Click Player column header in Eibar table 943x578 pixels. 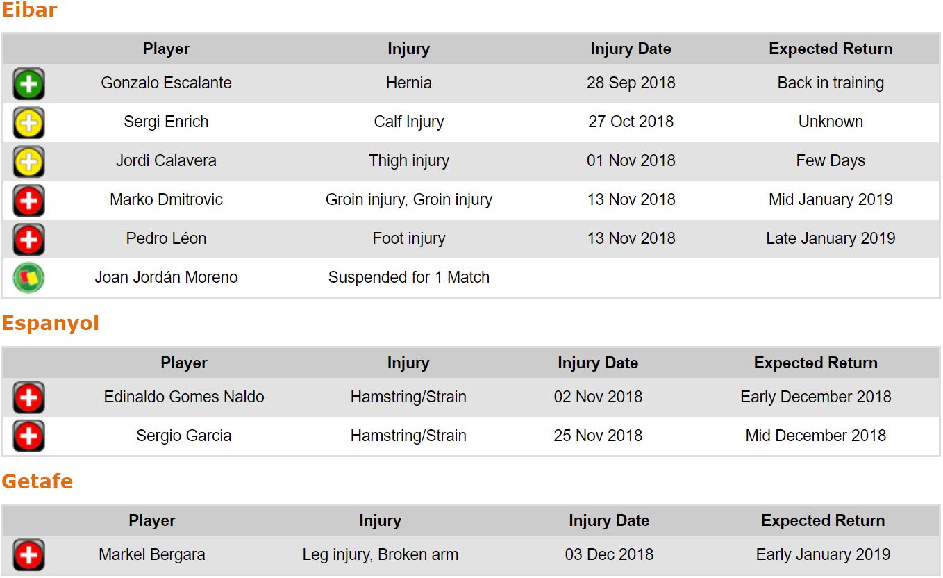point(166,49)
